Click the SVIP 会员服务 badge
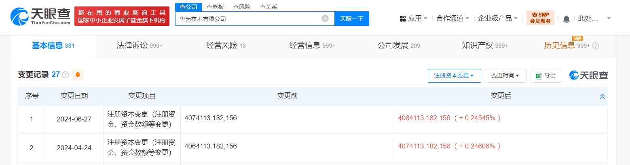The image size is (630, 165). coord(540,18)
